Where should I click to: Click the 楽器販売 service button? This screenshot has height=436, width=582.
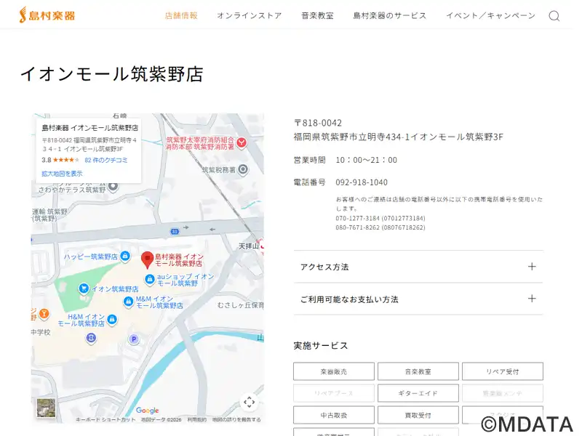pos(334,371)
